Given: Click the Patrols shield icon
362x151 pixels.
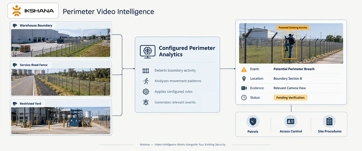Looking at the screenshot, I should [253, 121].
